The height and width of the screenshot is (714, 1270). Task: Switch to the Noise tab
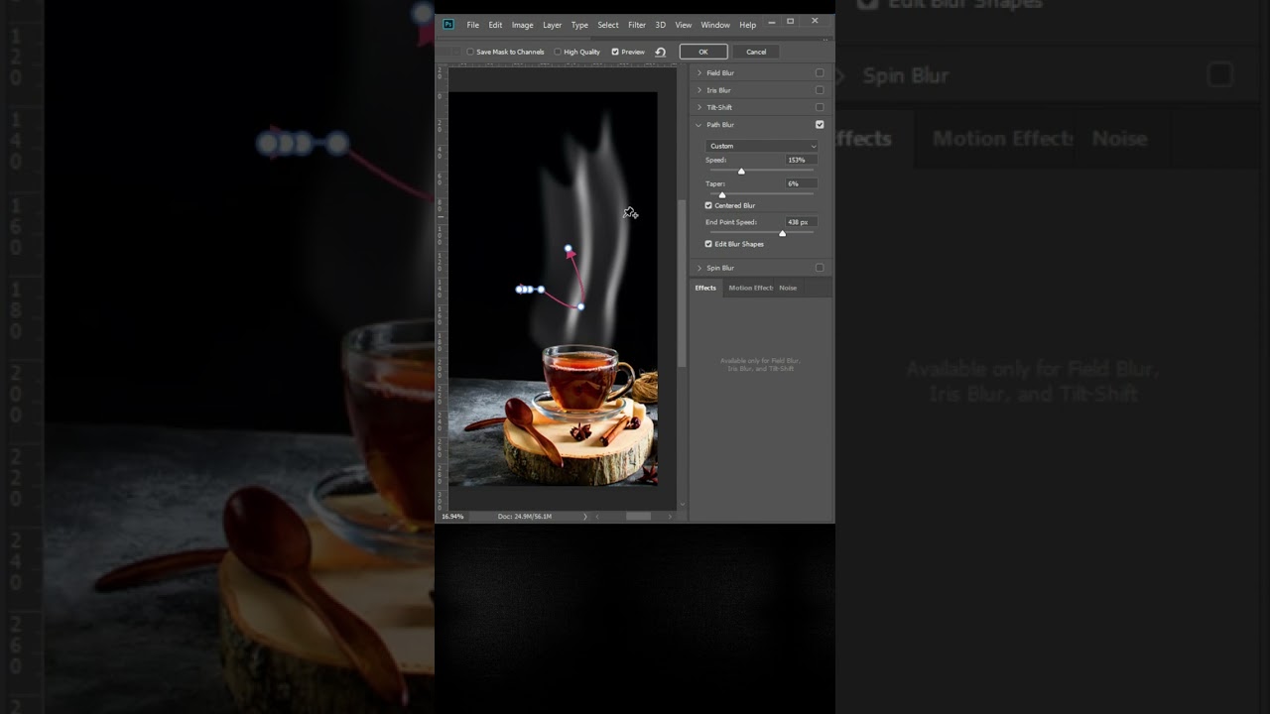click(788, 288)
